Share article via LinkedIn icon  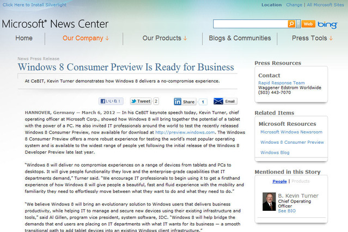coord(178,102)
